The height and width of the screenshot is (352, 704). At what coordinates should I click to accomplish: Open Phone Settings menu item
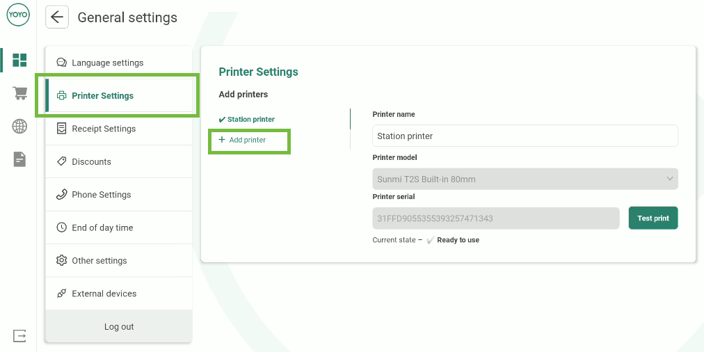coord(119,194)
